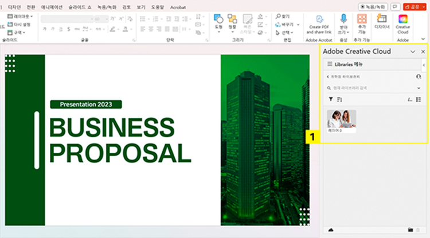The width and height of the screenshot is (430, 238).
Task: Open the Design (디자인) ribbon tab
Action: pos(14,7)
